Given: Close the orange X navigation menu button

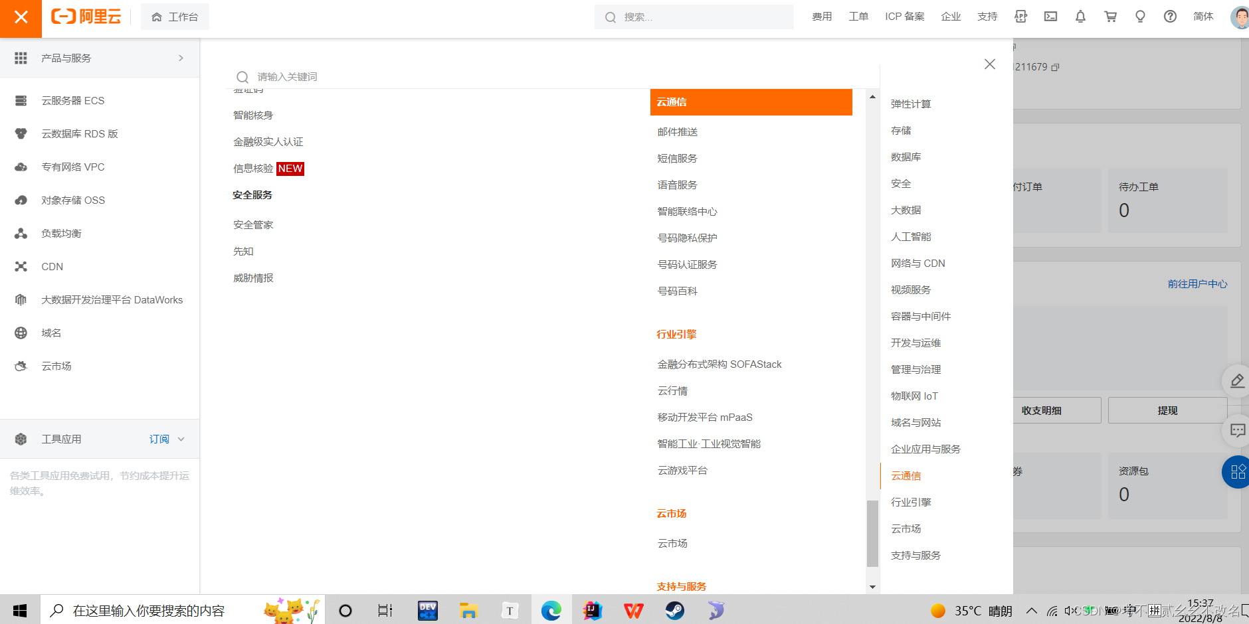Looking at the screenshot, I should tap(21, 18).
